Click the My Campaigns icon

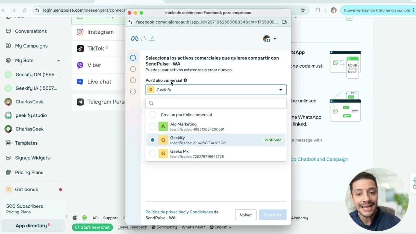(x=8, y=46)
